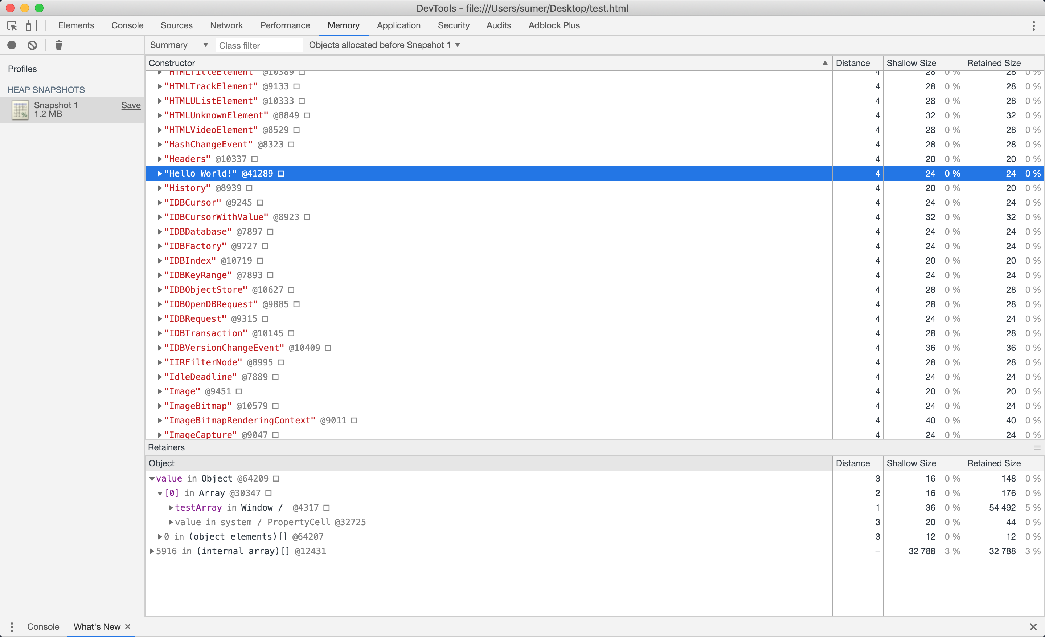
Task: Click the trash collect garbage icon
Action: click(58, 45)
